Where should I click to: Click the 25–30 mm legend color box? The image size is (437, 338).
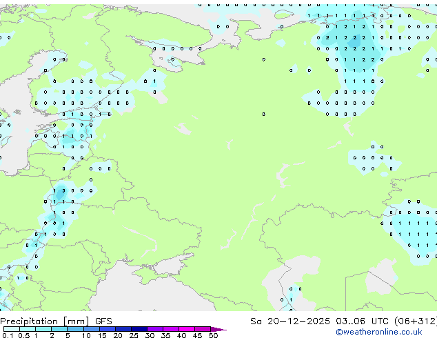point(139,329)
